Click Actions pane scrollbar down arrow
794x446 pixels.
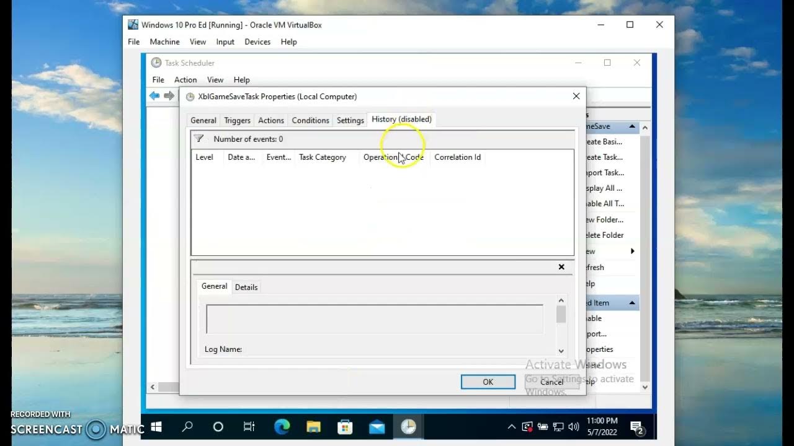coord(645,387)
